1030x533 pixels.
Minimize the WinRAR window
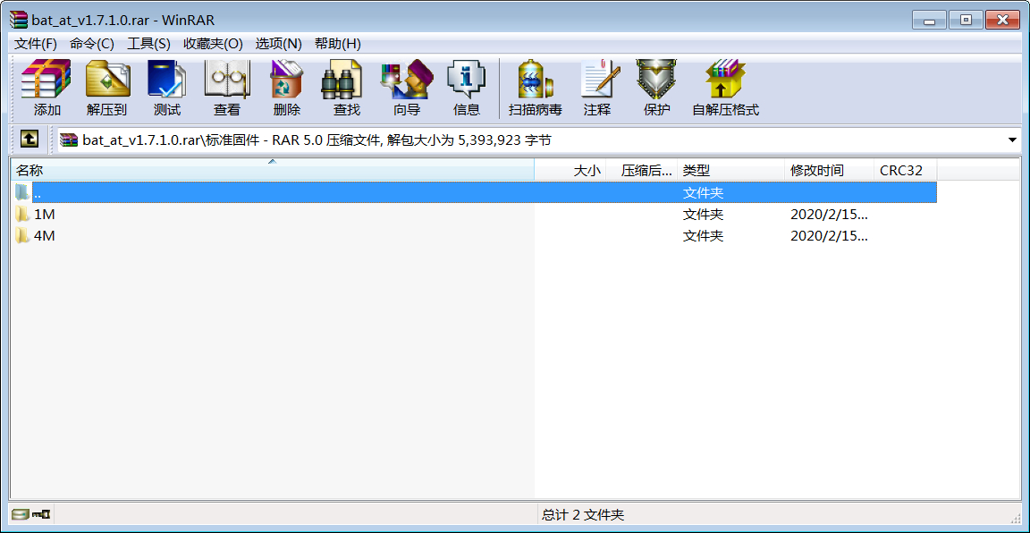tap(929, 20)
